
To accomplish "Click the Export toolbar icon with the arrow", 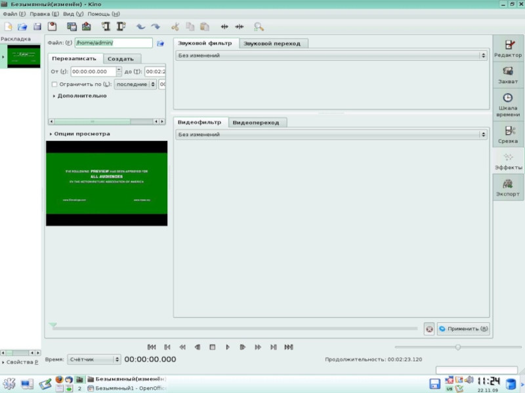I will tap(87, 26).
